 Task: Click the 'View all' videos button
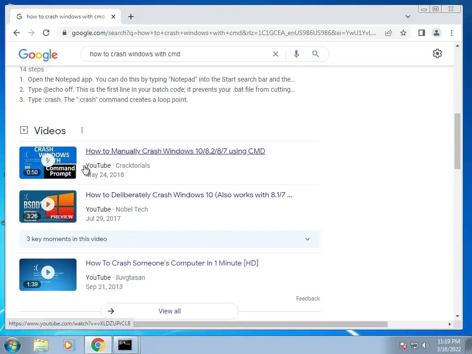pyautogui.click(x=170, y=311)
